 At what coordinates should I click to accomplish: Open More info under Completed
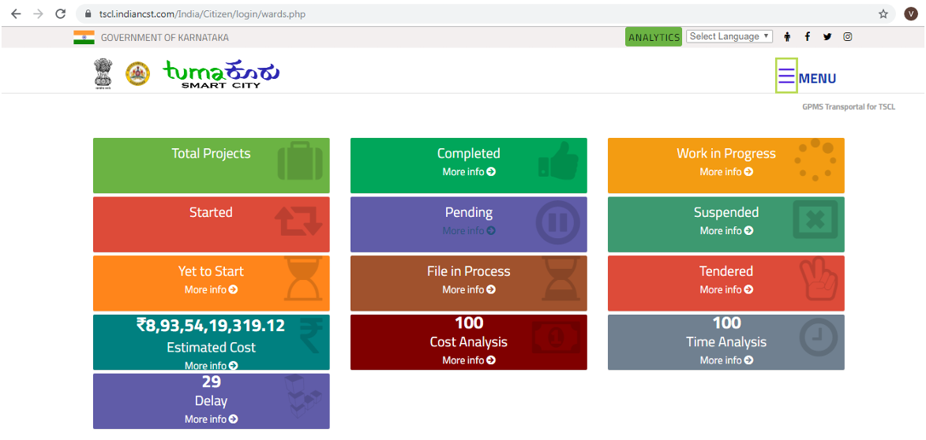(x=468, y=172)
